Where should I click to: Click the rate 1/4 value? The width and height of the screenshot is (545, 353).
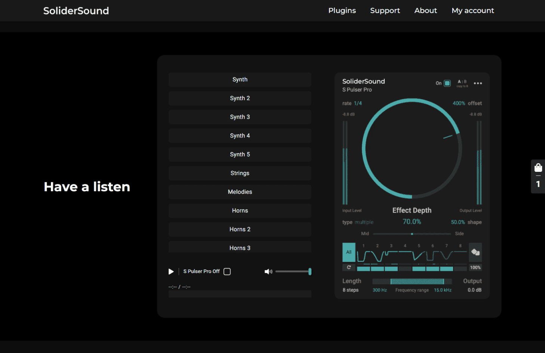pyautogui.click(x=358, y=103)
